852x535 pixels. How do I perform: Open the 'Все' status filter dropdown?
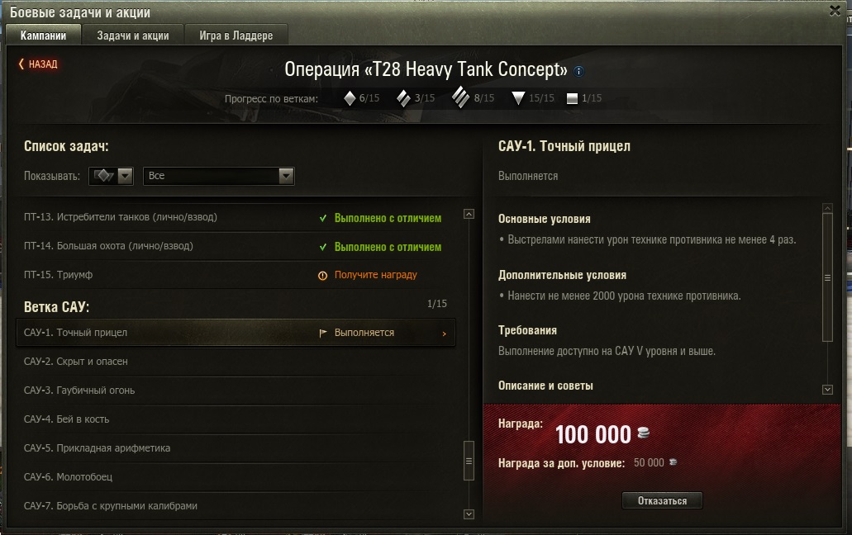[x=219, y=176]
